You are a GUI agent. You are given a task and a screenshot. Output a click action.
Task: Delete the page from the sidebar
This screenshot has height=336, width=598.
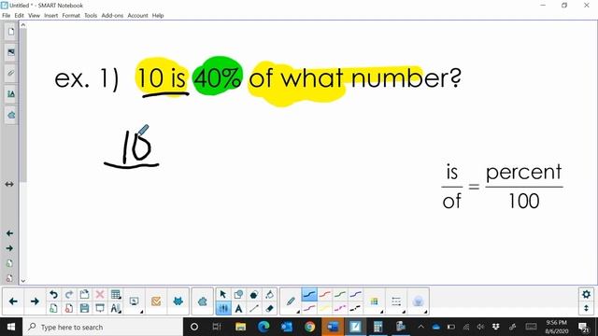pos(9,278)
